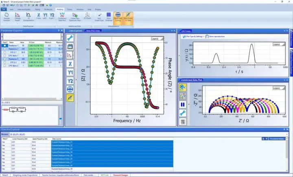Open Plot Type & Settings dropdown
The image size is (293, 177).
192,36
